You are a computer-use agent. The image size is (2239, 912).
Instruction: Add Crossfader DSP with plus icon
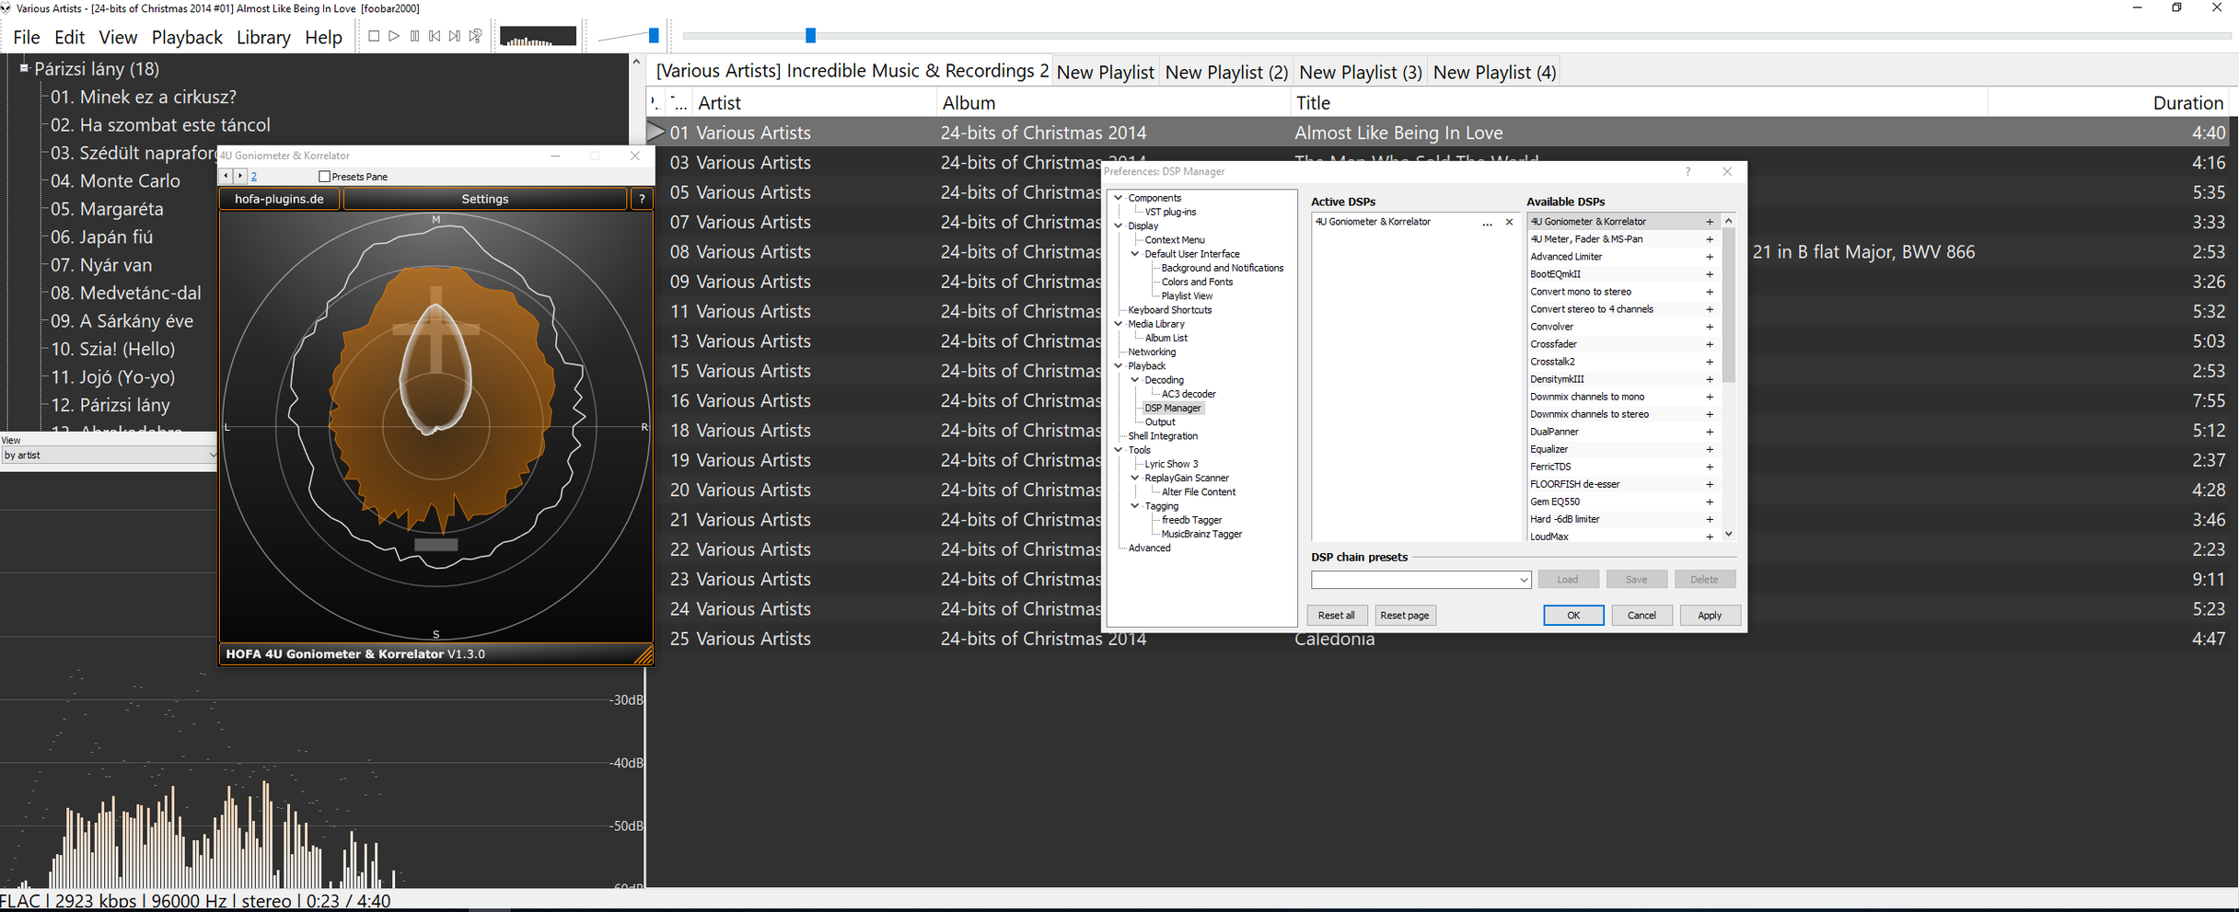(1710, 344)
